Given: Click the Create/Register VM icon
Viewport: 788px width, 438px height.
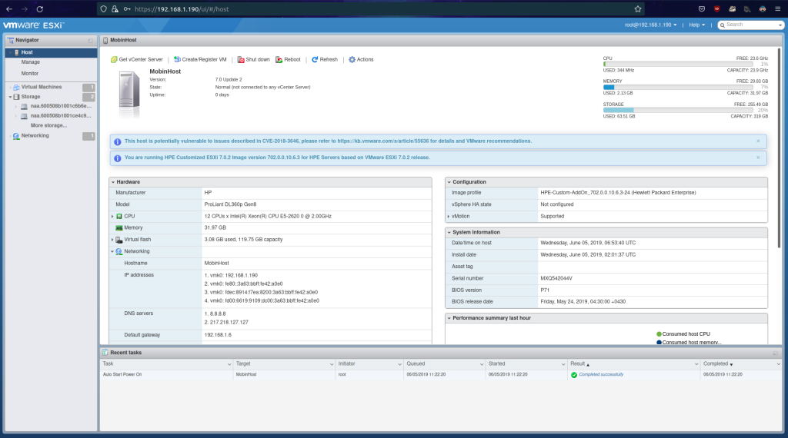Looking at the screenshot, I should pos(176,59).
